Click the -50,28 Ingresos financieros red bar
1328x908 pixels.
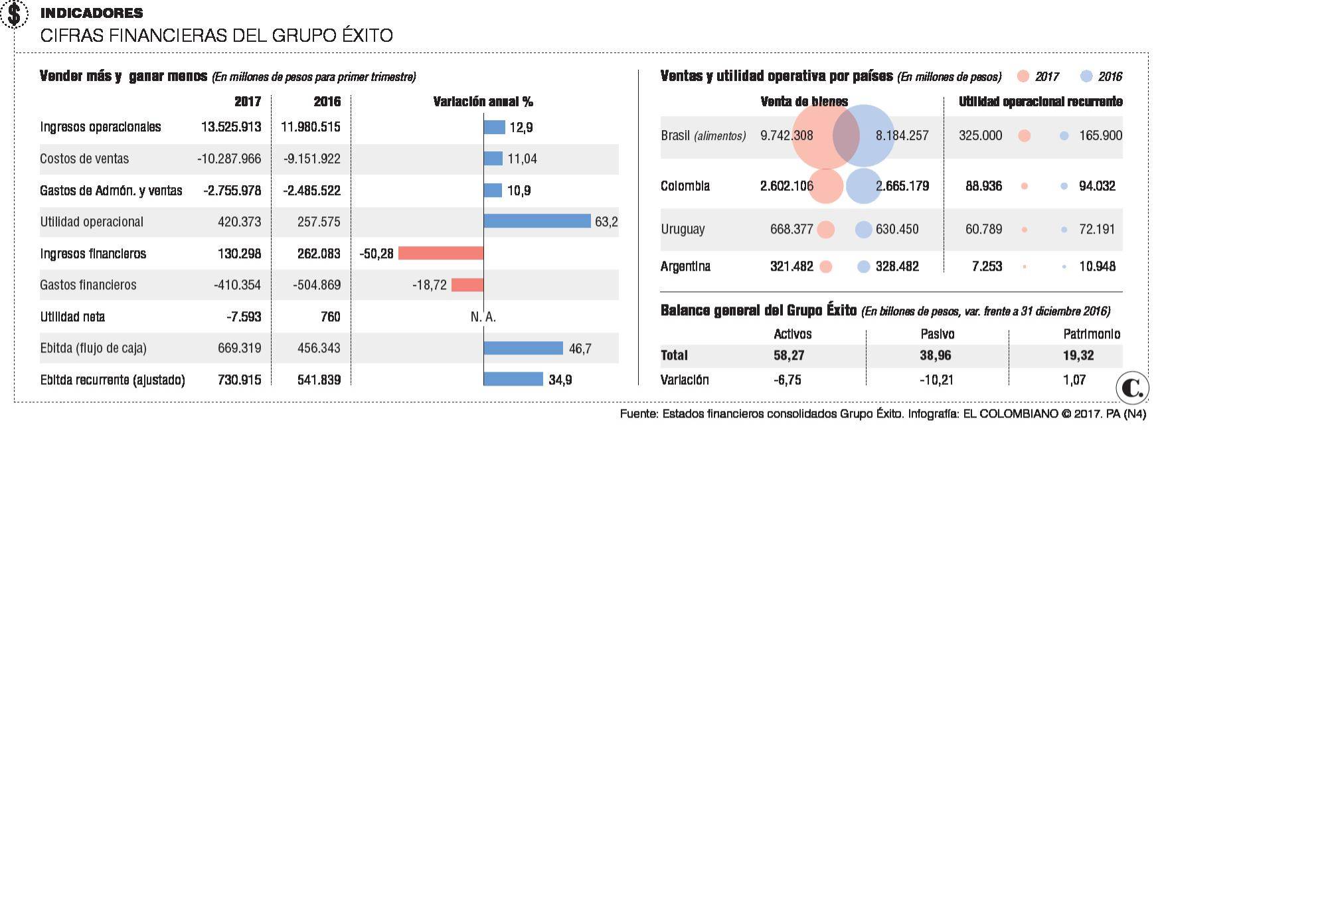441,253
